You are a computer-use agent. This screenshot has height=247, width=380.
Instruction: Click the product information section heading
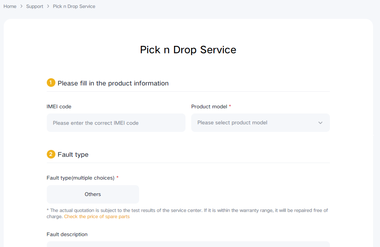tap(113, 83)
